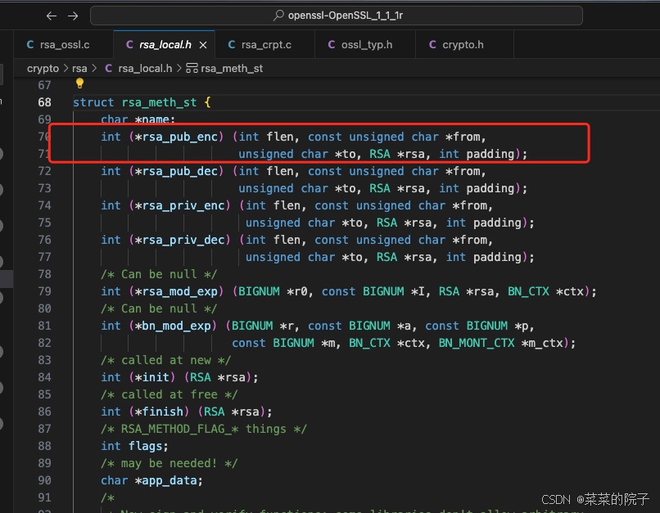Close the rsa_local.h editor tab
Screen dimensions: 660x513
click(x=202, y=44)
